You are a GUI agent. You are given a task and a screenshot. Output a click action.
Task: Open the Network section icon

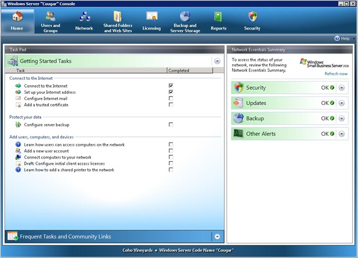coord(84,17)
